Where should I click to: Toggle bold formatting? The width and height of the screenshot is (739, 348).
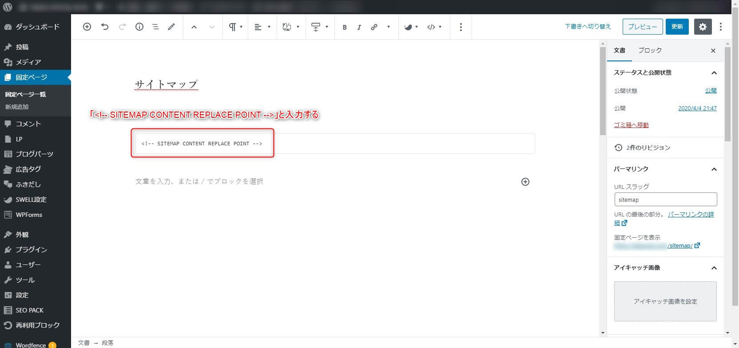tap(344, 27)
